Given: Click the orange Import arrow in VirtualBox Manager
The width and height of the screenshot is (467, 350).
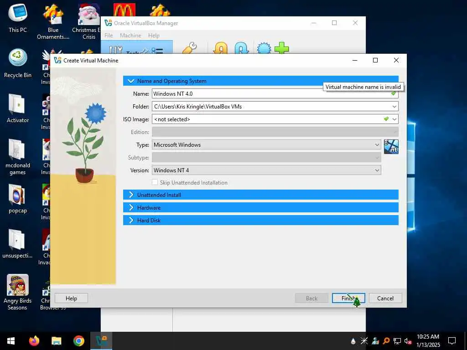Looking at the screenshot, I should [x=220, y=48].
